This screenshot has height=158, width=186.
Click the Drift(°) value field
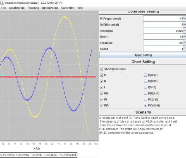click(163, 37)
